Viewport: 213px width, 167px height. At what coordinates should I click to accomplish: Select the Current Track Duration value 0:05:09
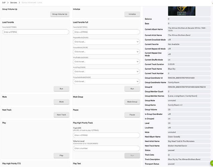[189, 64]
